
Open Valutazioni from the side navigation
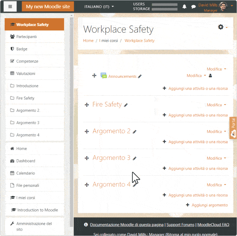(x=26, y=73)
